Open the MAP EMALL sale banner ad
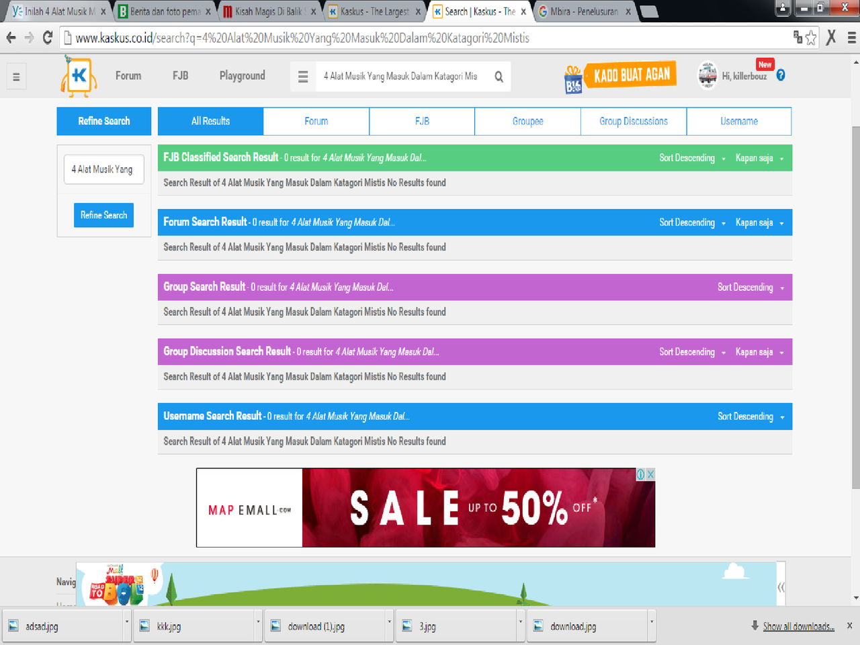The height and width of the screenshot is (645, 860). [425, 507]
